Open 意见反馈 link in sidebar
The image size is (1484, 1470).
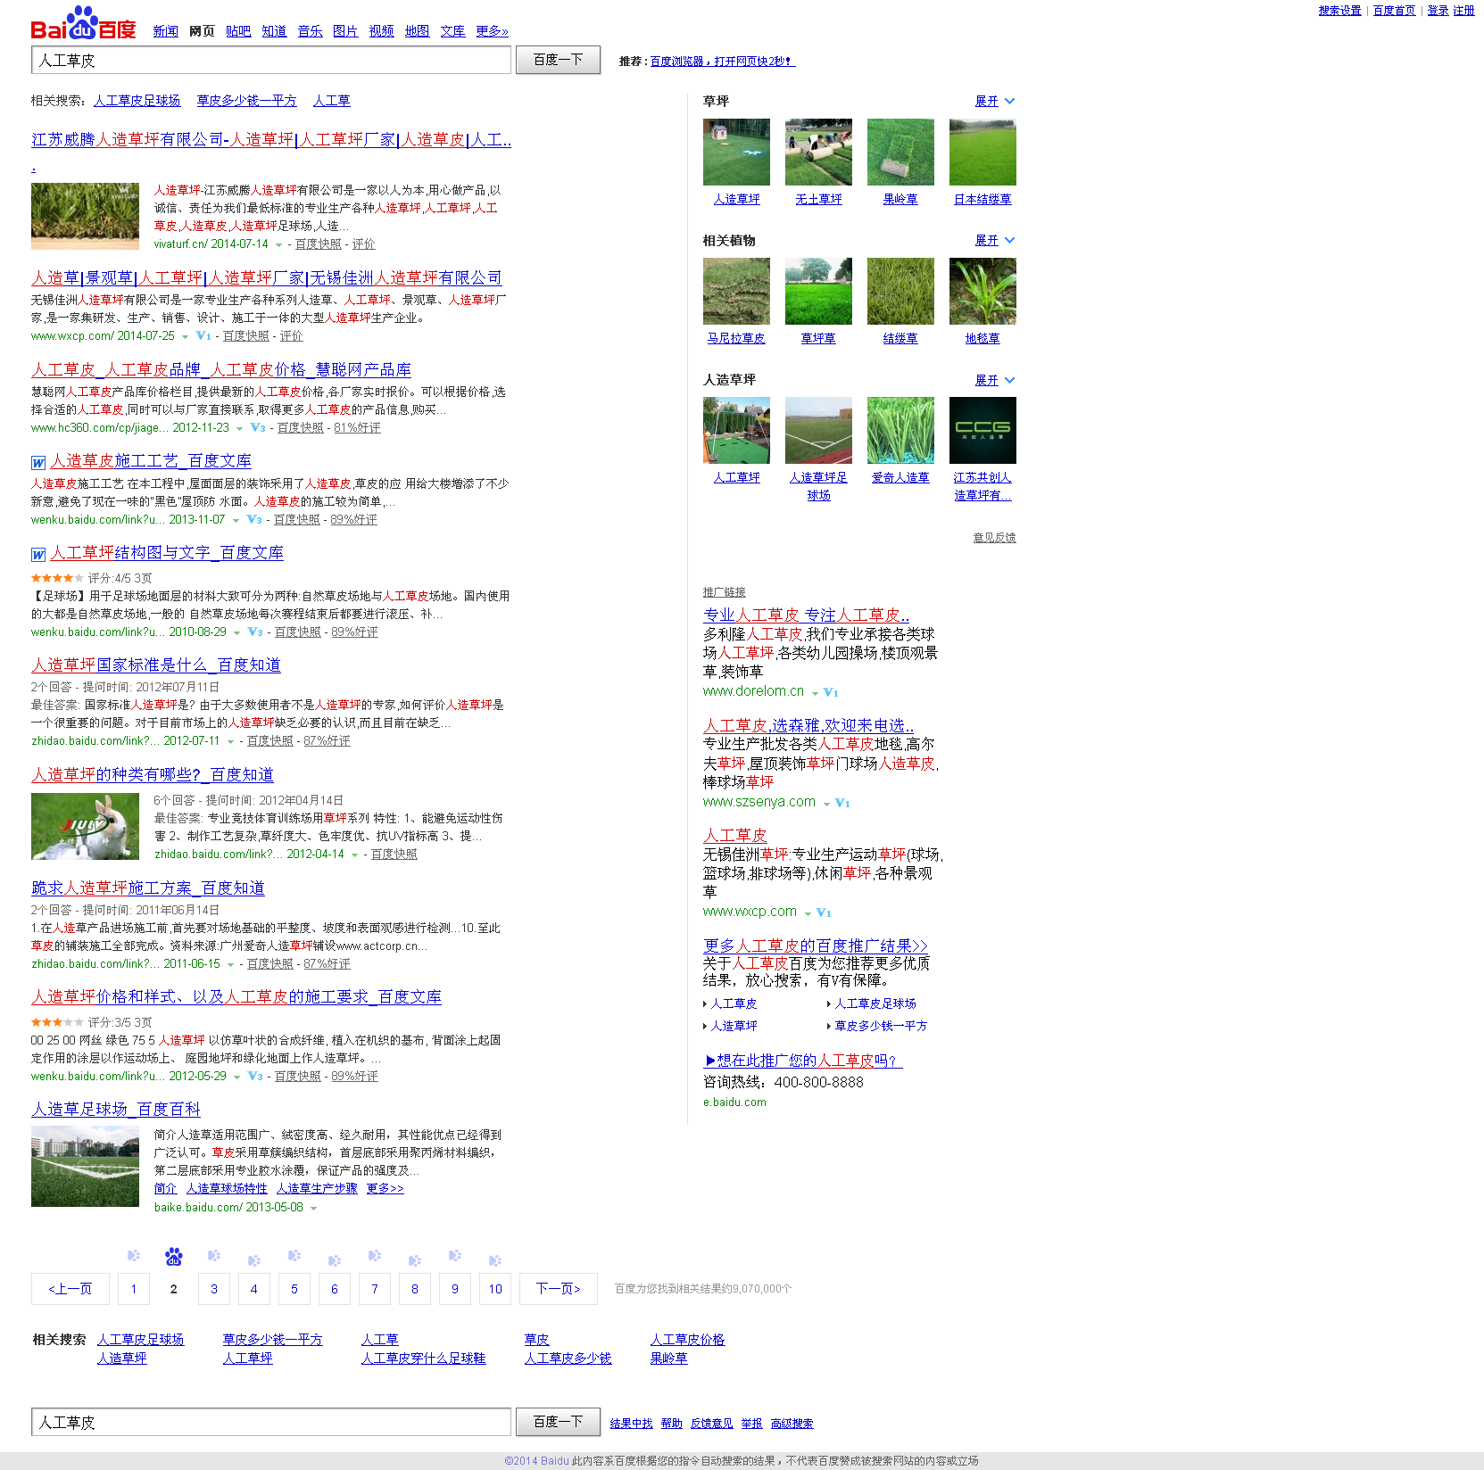point(994,538)
